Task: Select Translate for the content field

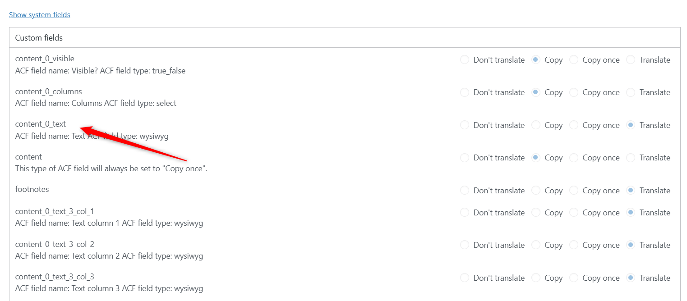Action: (631, 158)
